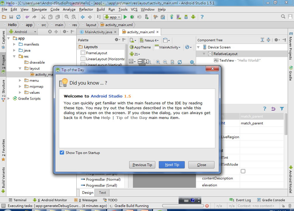This screenshot has height=211, width=294.
Task: Click the Gradle build progress bar
Action: point(183,206)
